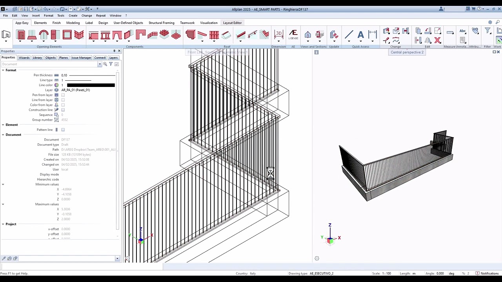
Task: Open the 3D Dimension tool
Action: click(x=278, y=34)
